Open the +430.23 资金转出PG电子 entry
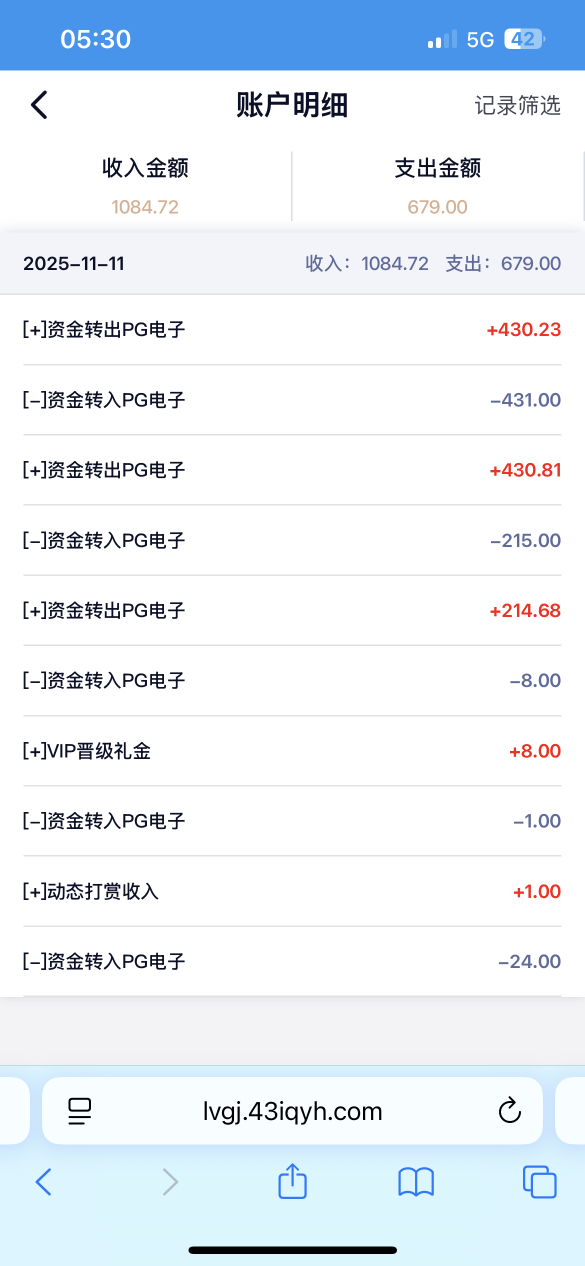Image resolution: width=585 pixels, height=1266 pixels. tap(292, 330)
